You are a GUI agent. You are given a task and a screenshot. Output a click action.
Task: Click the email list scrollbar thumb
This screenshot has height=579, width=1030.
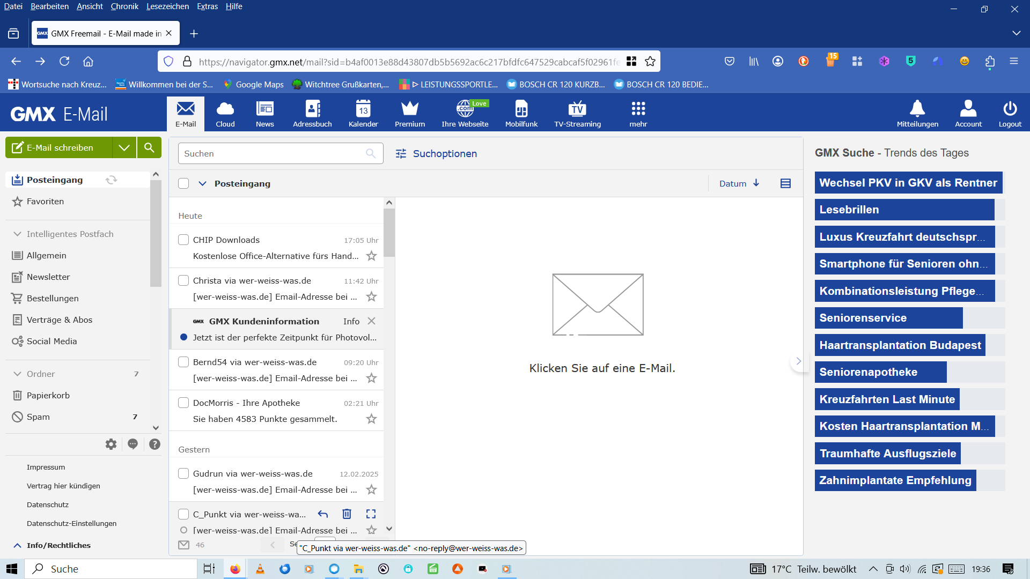389,233
